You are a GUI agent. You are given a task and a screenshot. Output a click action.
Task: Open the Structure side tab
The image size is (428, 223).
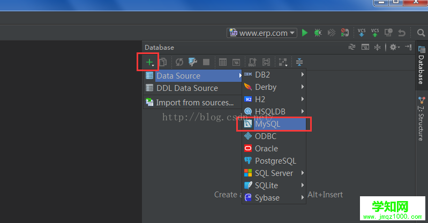(x=422, y=119)
